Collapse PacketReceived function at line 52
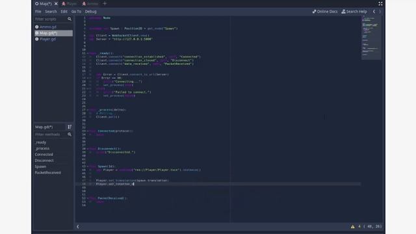Viewport: 416px width, 234px height. coord(88,198)
